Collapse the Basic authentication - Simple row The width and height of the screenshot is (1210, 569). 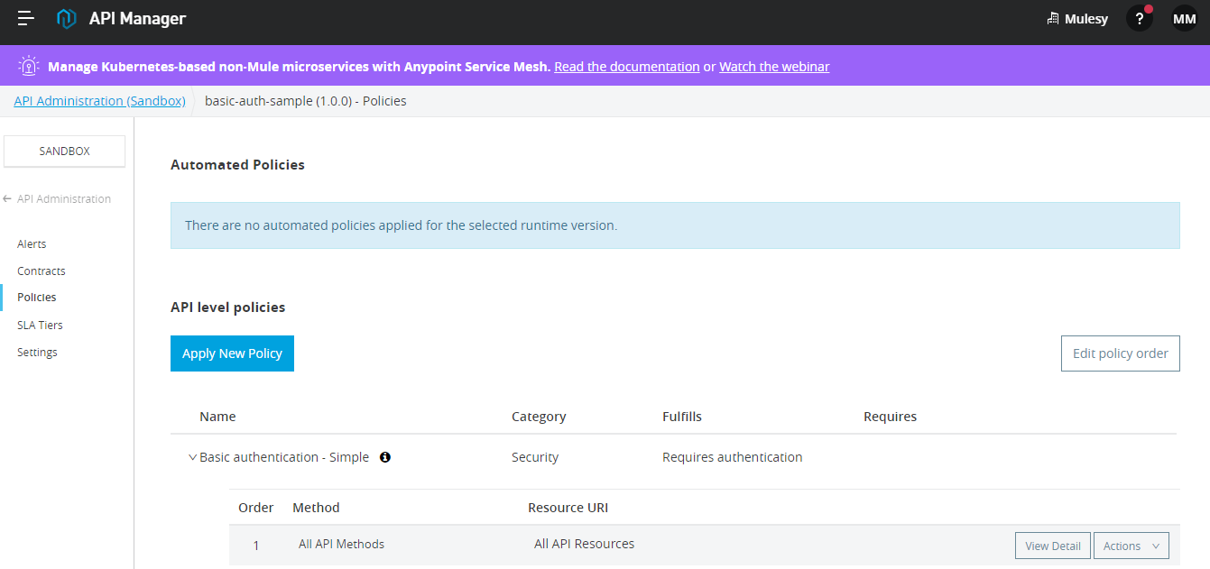pos(192,457)
